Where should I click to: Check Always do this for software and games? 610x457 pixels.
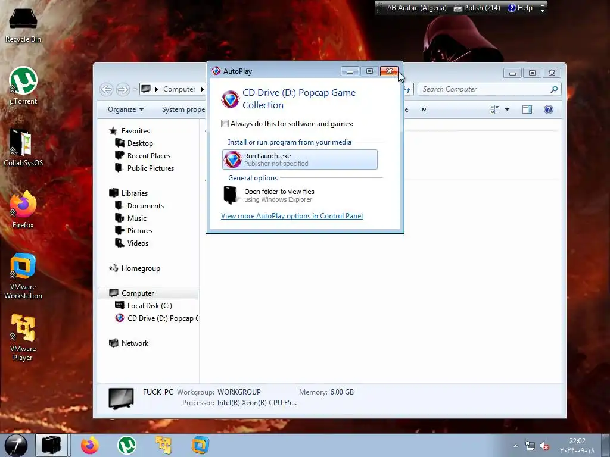pyautogui.click(x=225, y=124)
